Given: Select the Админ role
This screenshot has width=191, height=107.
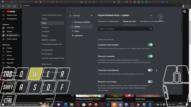Looking at the screenshot, I should point(81,27).
